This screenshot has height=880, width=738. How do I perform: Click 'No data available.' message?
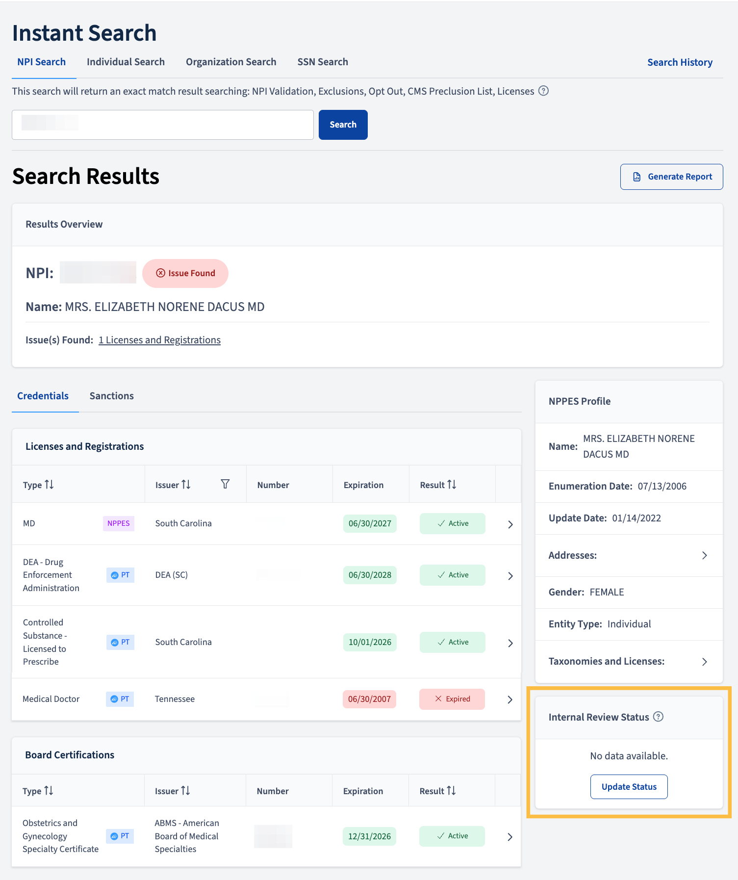[x=629, y=756]
